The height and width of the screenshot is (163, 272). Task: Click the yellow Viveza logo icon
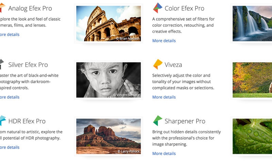coord(157,64)
